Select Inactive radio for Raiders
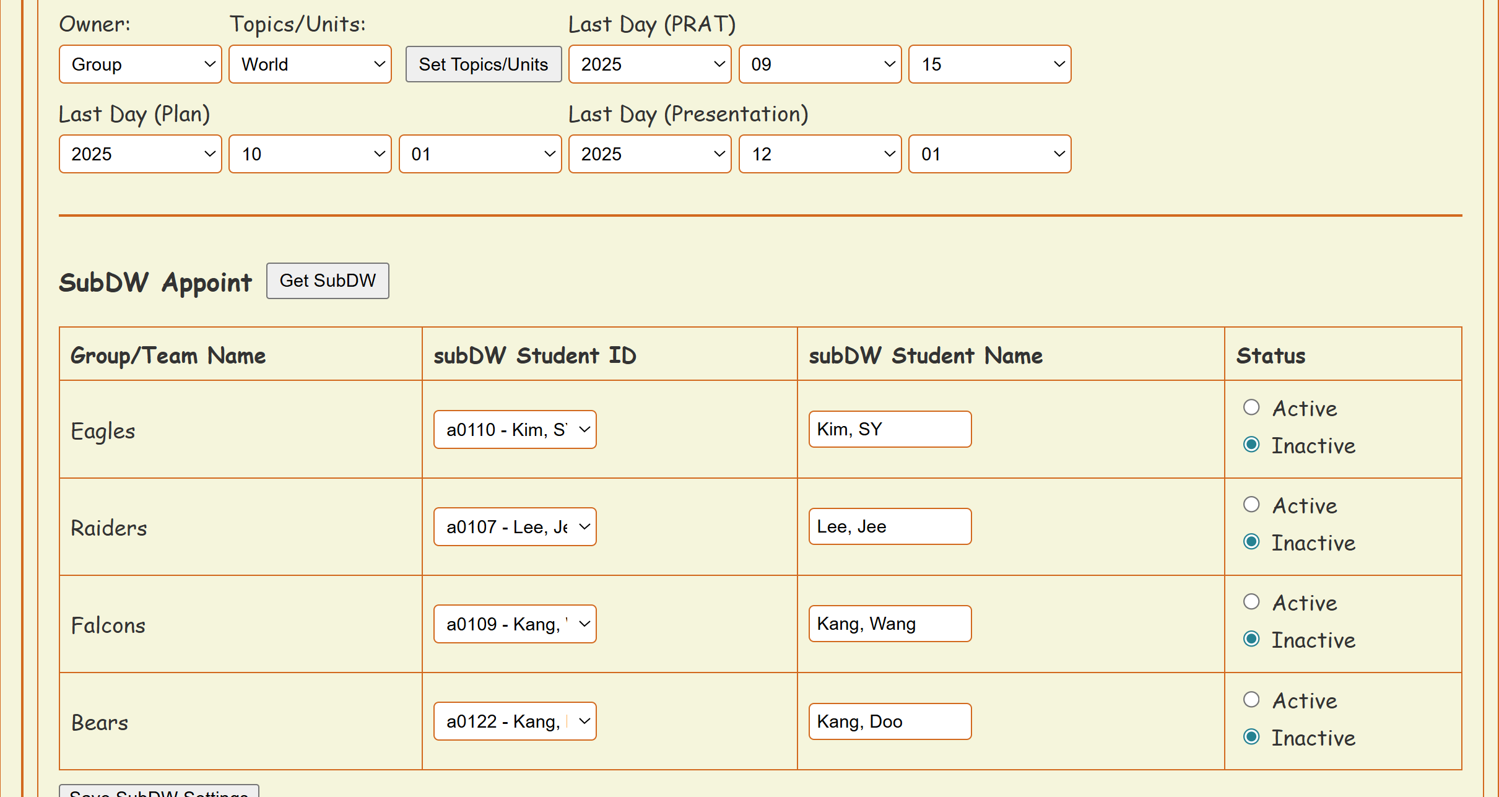Viewport: 1499px width, 797px height. pos(1251,542)
